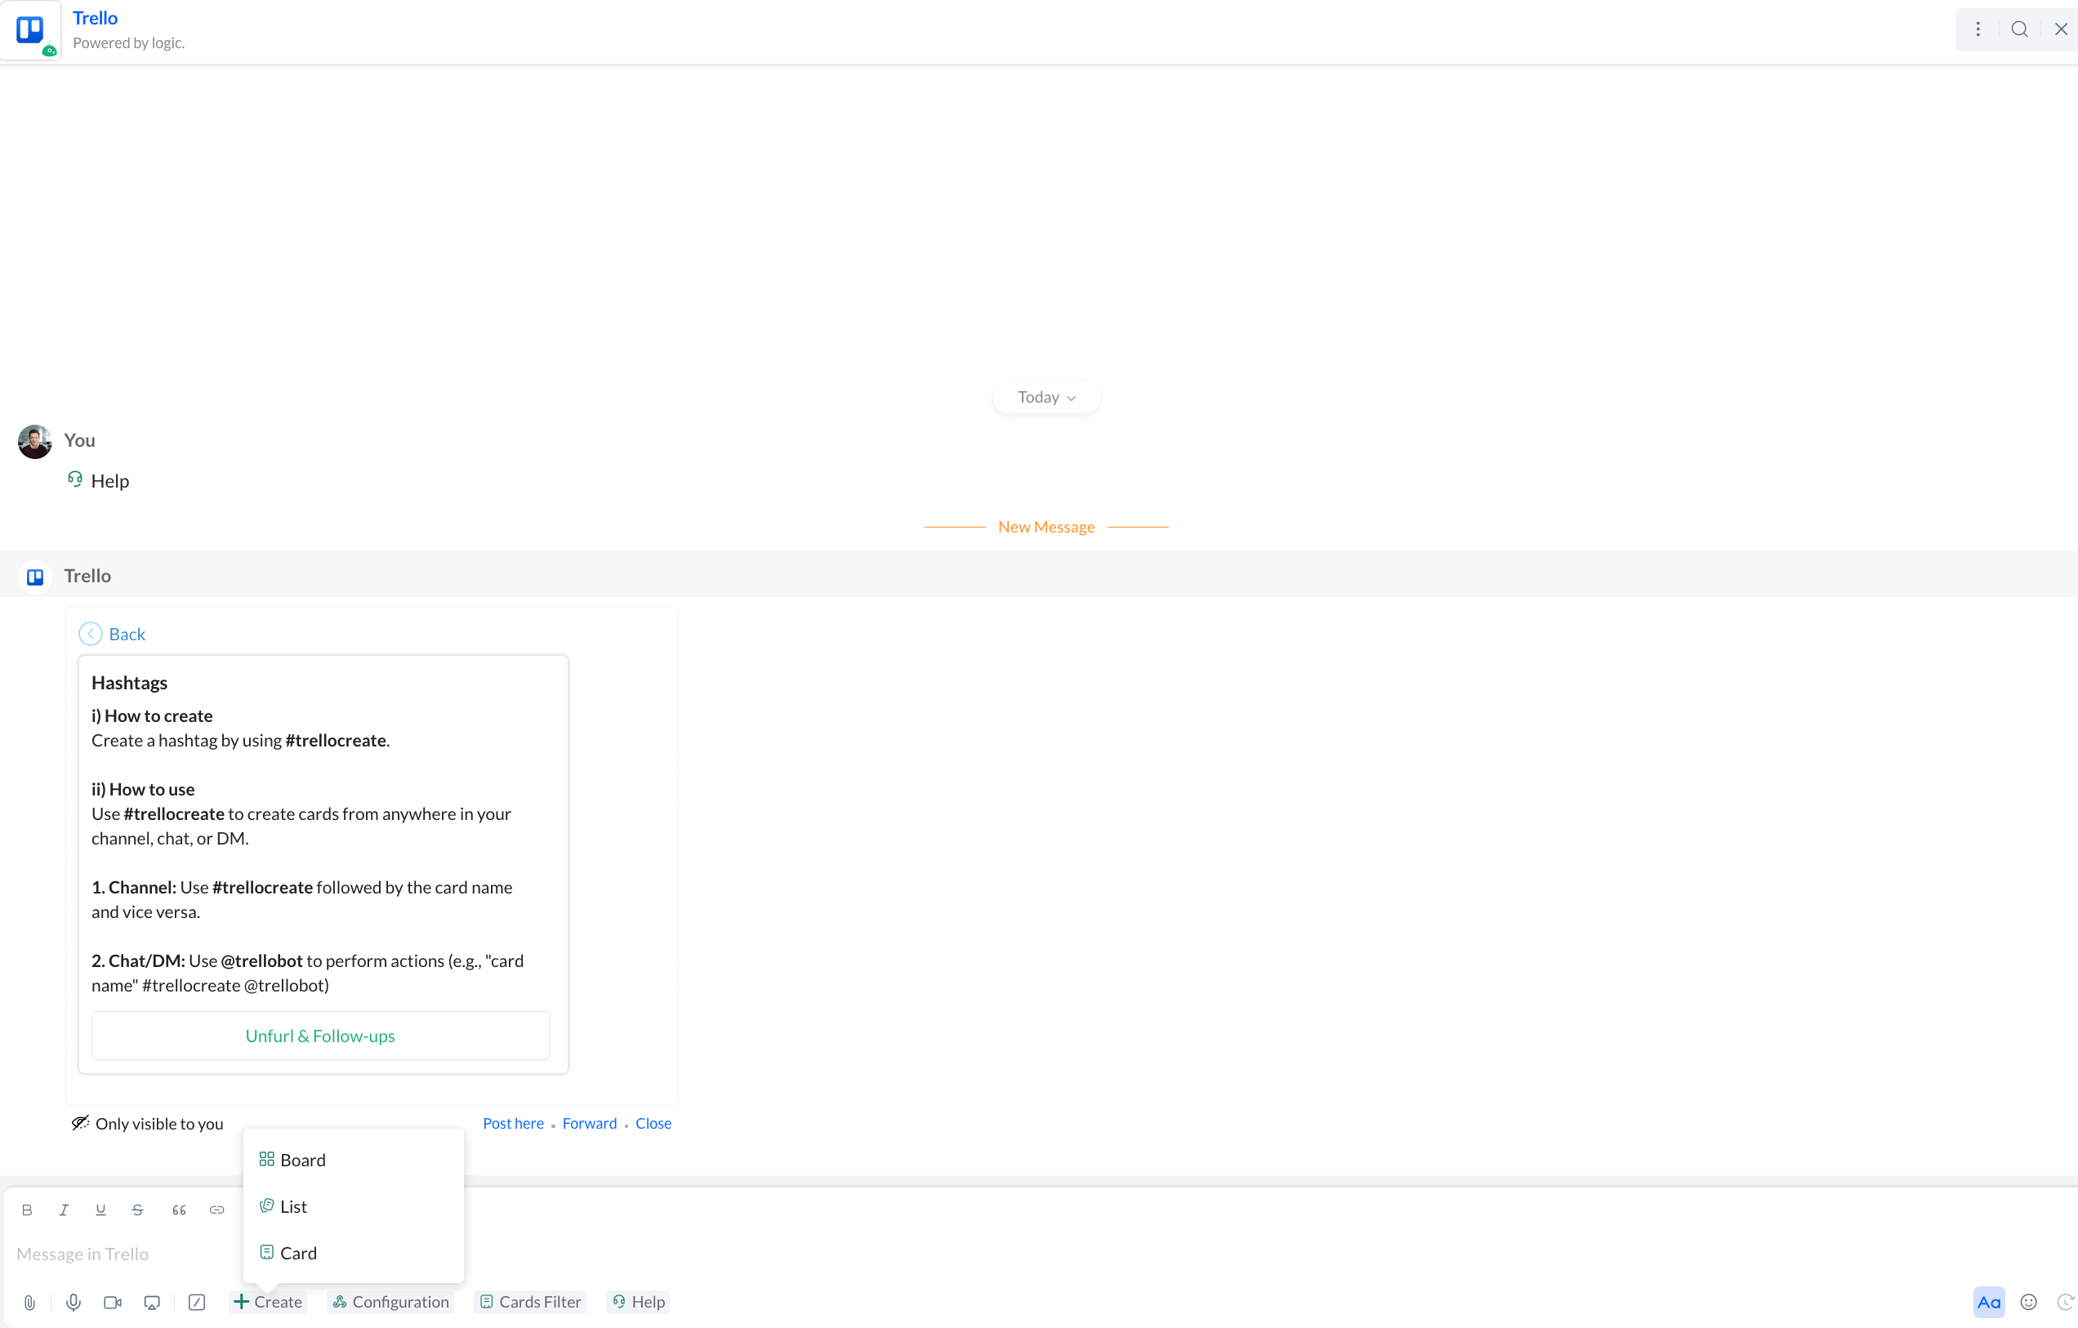2078x1328 pixels.
Task: Click the Back link in help card
Action: 127,635
